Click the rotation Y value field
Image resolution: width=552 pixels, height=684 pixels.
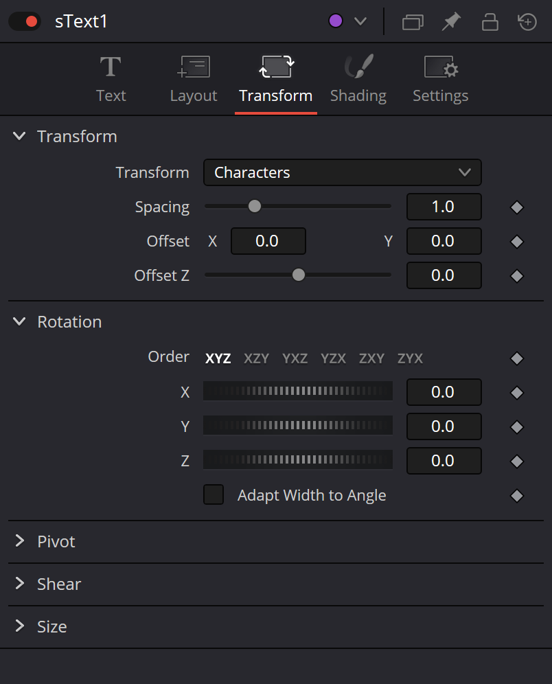coord(444,426)
